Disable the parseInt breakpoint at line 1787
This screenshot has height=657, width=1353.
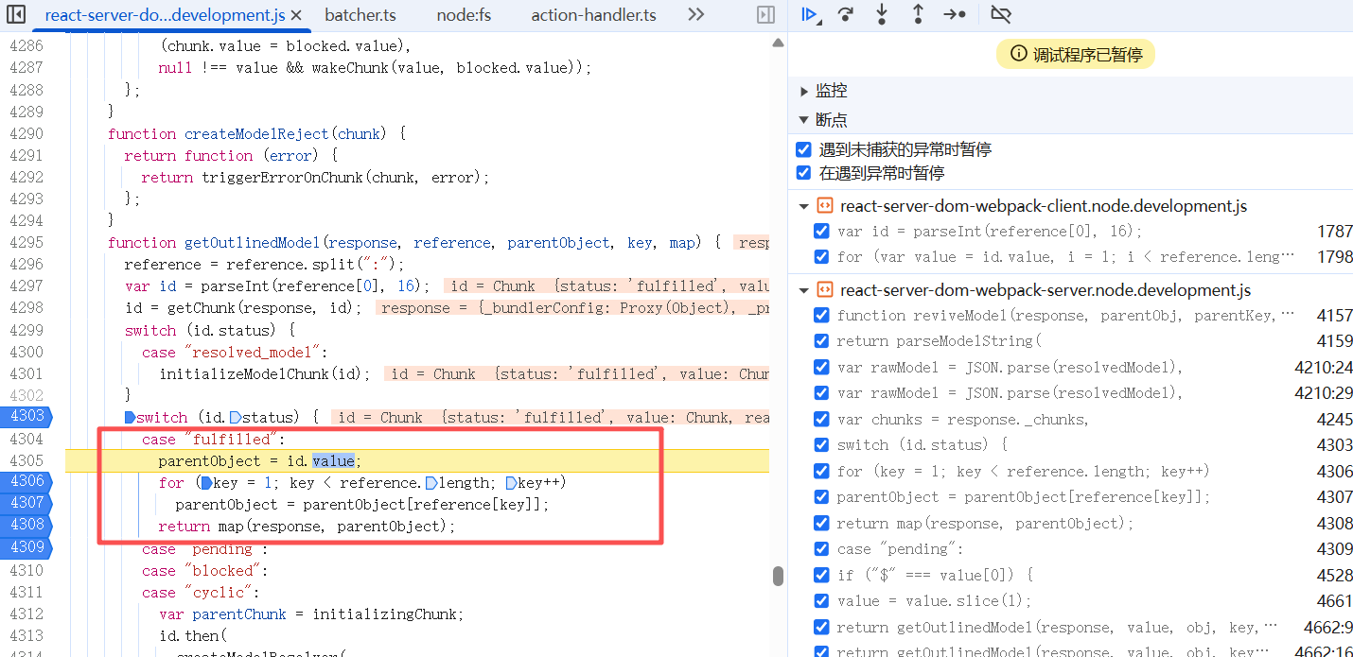pyautogui.click(x=822, y=232)
